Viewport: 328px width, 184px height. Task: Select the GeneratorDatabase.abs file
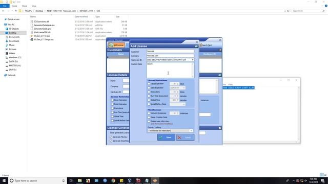(44, 25)
